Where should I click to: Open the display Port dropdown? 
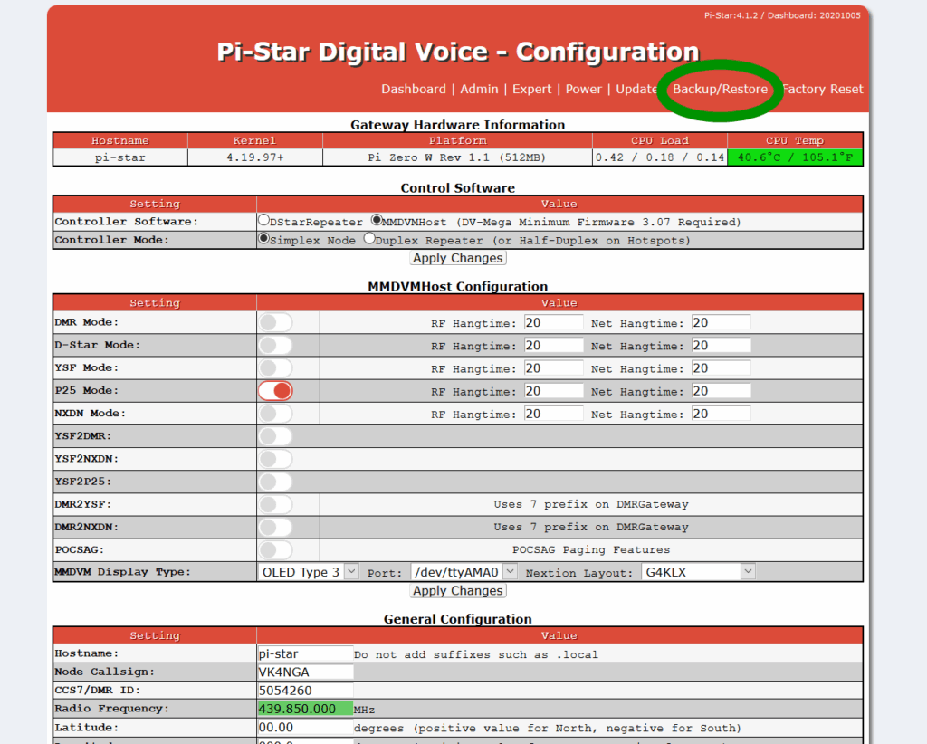(464, 572)
